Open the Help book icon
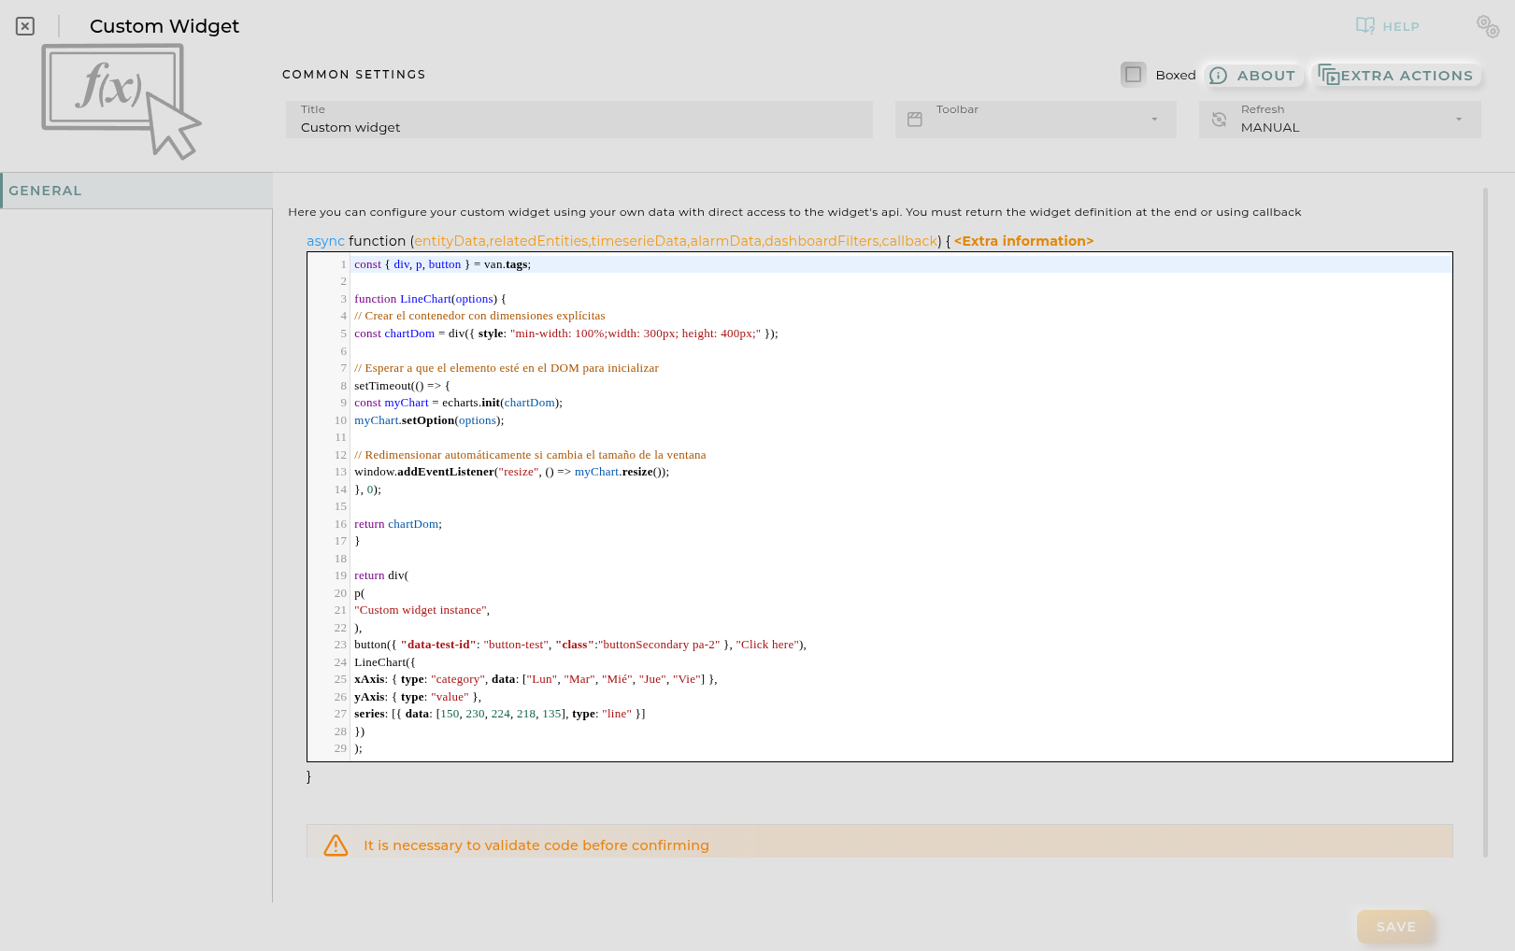This screenshot has height=951, width=1515. [x=1365, y=25]
